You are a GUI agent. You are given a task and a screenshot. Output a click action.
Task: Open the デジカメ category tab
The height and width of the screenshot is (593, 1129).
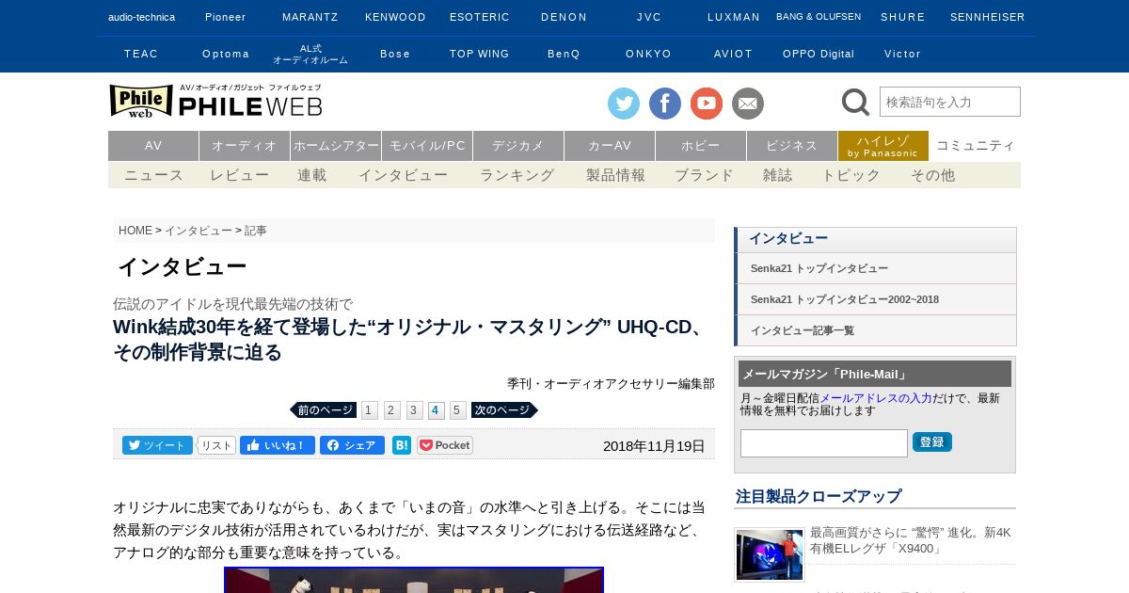coord(518,146)
